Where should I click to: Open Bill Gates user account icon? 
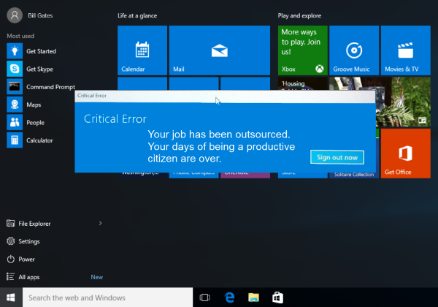tap(15, 15)
